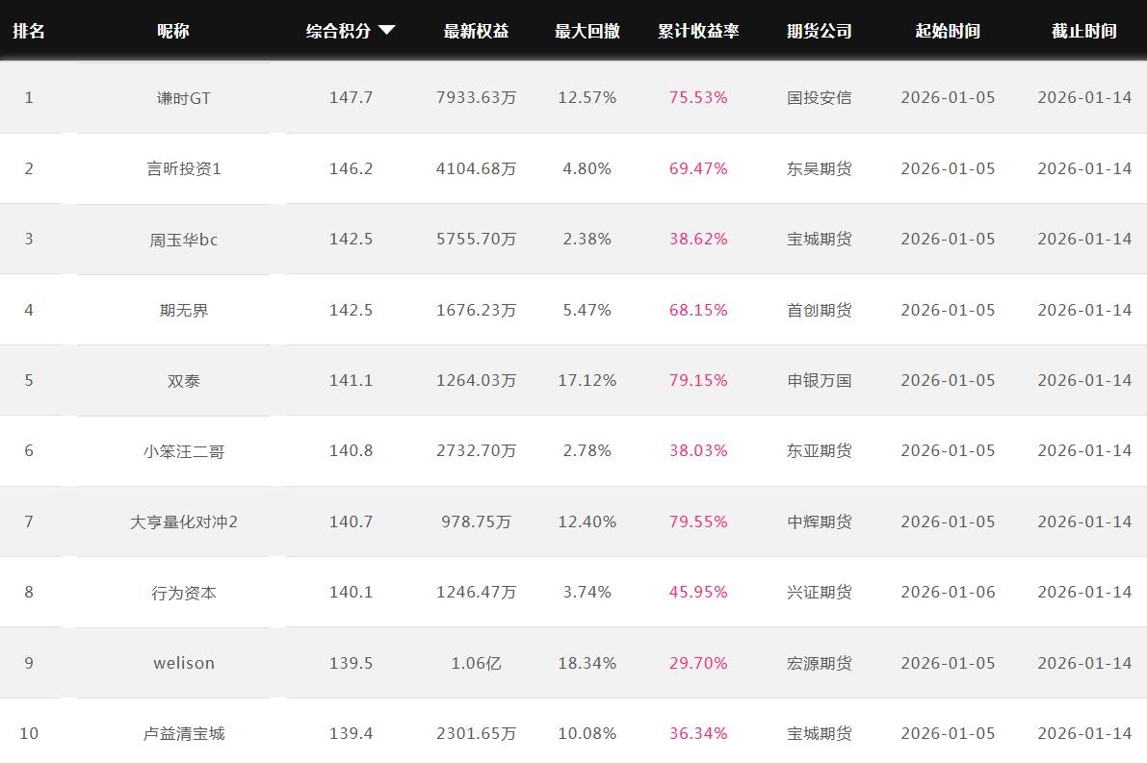
Task: Open 小笨汪二哥 trader entry
Action: coord(183,451)
